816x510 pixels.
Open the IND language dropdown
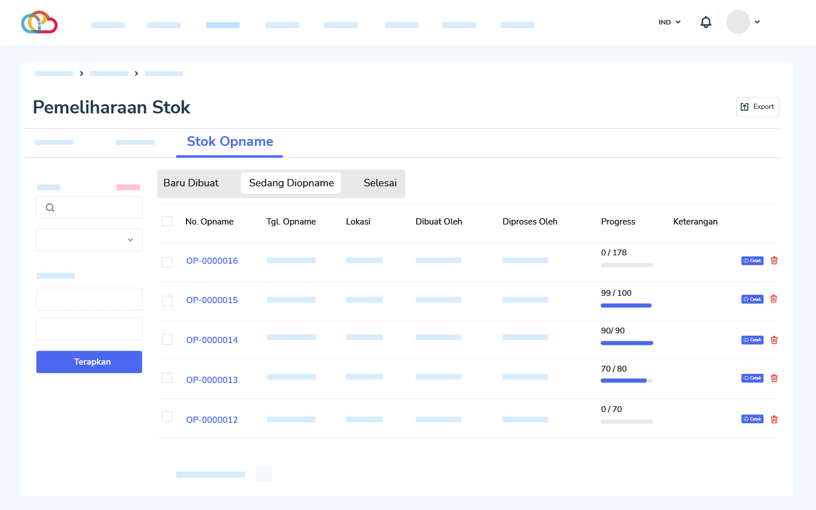[669, 22]
